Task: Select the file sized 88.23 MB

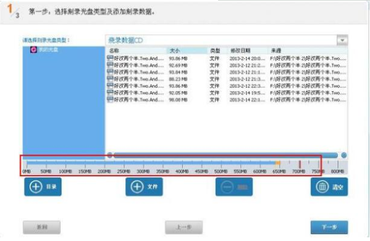Action: tap(227, 79)
